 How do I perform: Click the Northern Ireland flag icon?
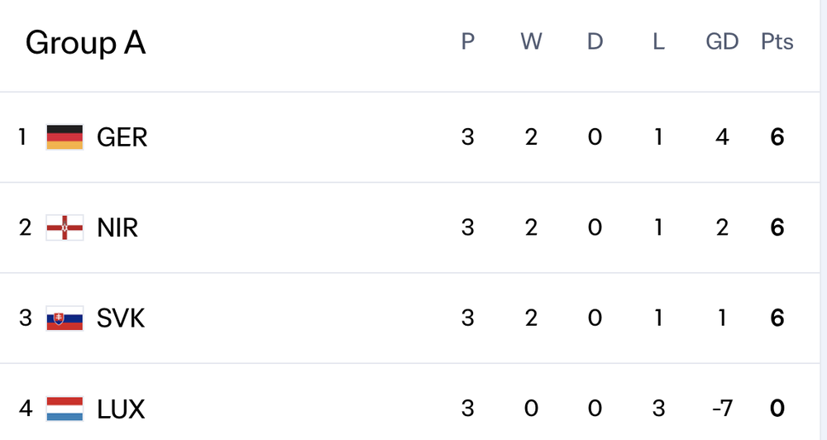coord(65,227)
